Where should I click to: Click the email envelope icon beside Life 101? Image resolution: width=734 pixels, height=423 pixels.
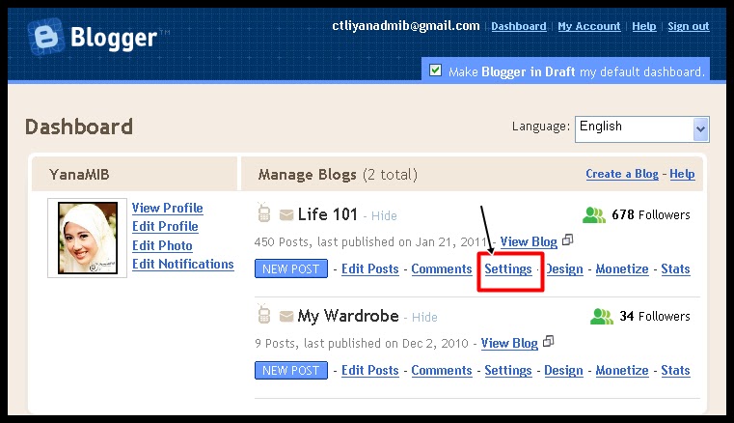[286, 214]
